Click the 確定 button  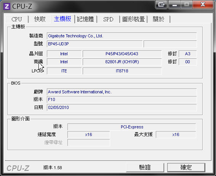coord(186,168)
